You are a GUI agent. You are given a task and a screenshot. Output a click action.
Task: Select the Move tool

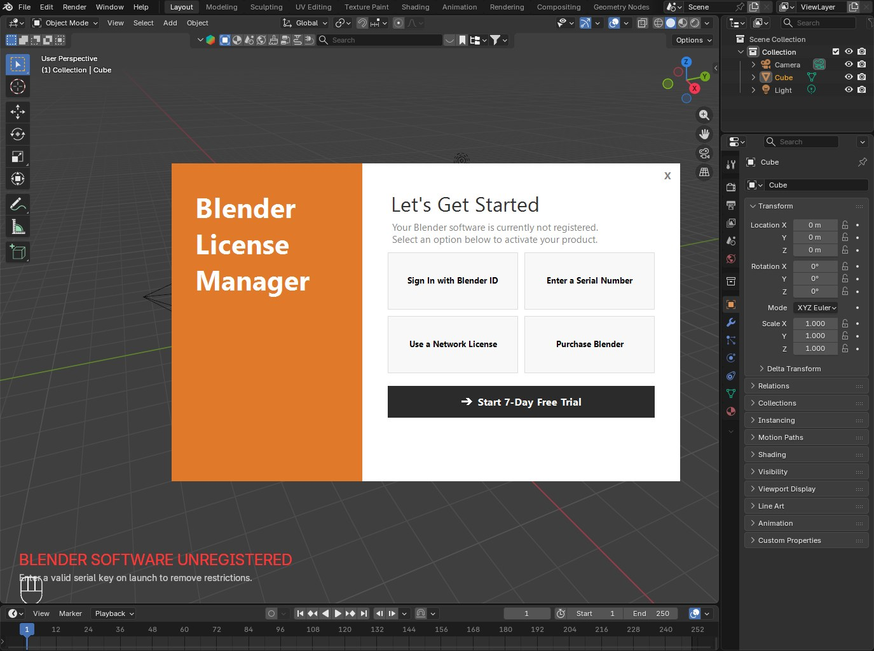[18, 112]
